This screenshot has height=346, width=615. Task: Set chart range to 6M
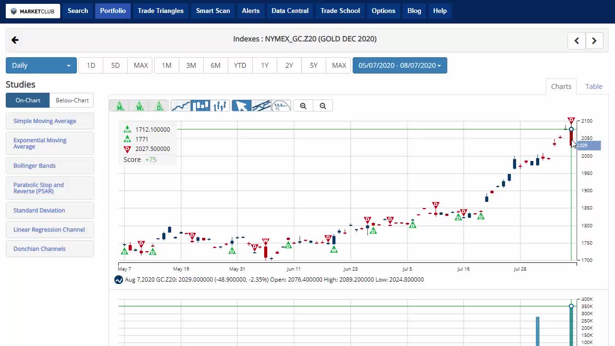pos(216,65)
